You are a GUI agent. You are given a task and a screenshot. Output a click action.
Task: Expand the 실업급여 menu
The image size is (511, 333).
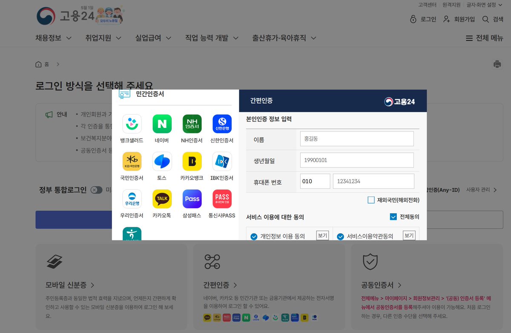[153, 38]
